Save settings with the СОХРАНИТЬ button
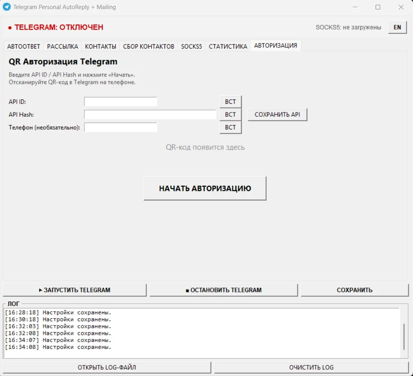Screen dimensions: 413x376 (x=355, y=290)
